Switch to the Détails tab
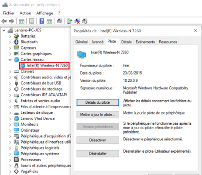This screenshot has width=202, height=175. click(127, 42)
